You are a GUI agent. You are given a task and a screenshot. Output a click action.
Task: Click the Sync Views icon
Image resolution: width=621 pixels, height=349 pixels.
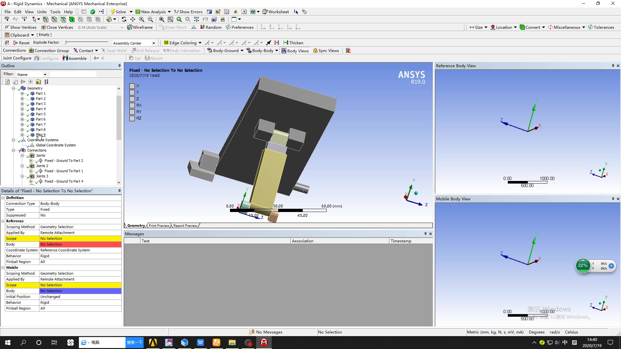[x=315, y=51]
